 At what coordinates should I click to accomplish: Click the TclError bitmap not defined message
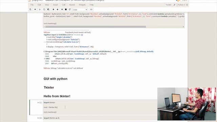coord(63,68)
